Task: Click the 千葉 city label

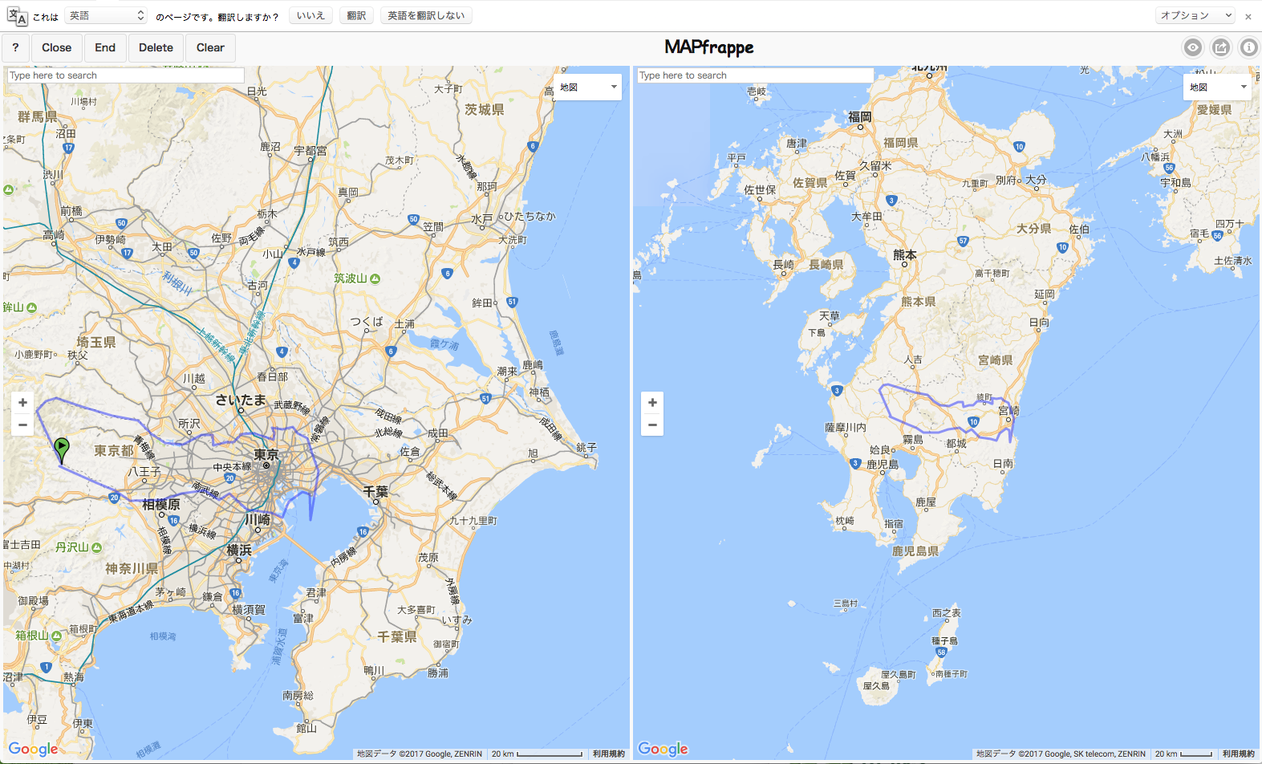Action: (375, 491)
